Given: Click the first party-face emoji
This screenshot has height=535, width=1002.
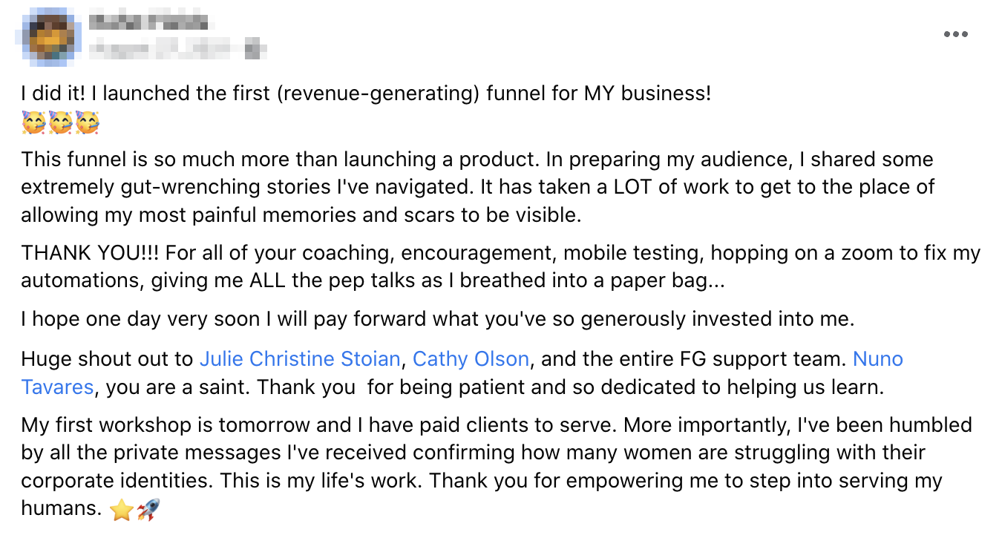Looking at the screenshot, I should click(33, 122).
